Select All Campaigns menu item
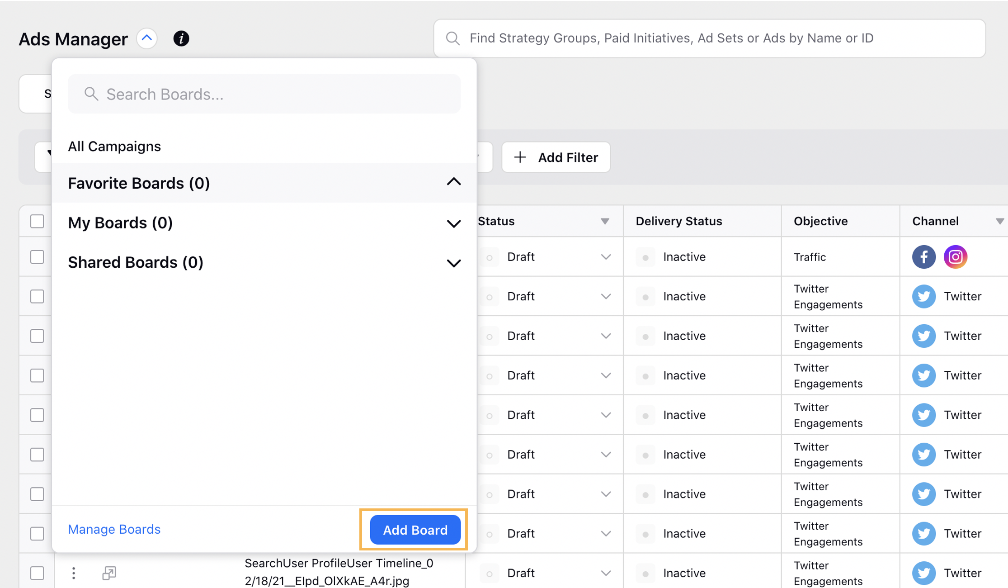The width and height of the screenshot is (1008, 588). click(x=114, y=146)
